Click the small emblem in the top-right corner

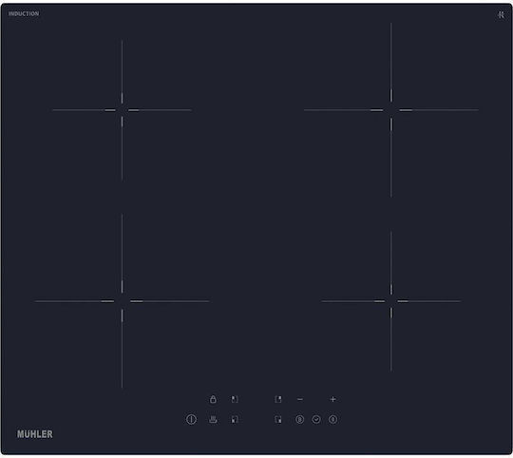[501, 14]
